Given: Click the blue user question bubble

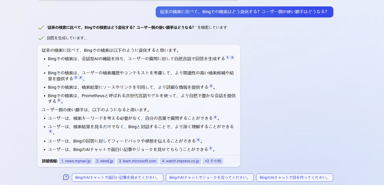Looking at the screenshot, I should [244, 12].
